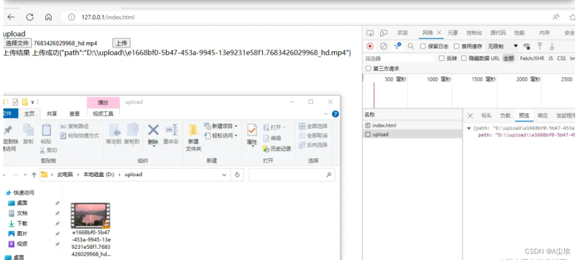Click the Explorer search box
This screenshot has width=579, height=260.
pos(291,174)
